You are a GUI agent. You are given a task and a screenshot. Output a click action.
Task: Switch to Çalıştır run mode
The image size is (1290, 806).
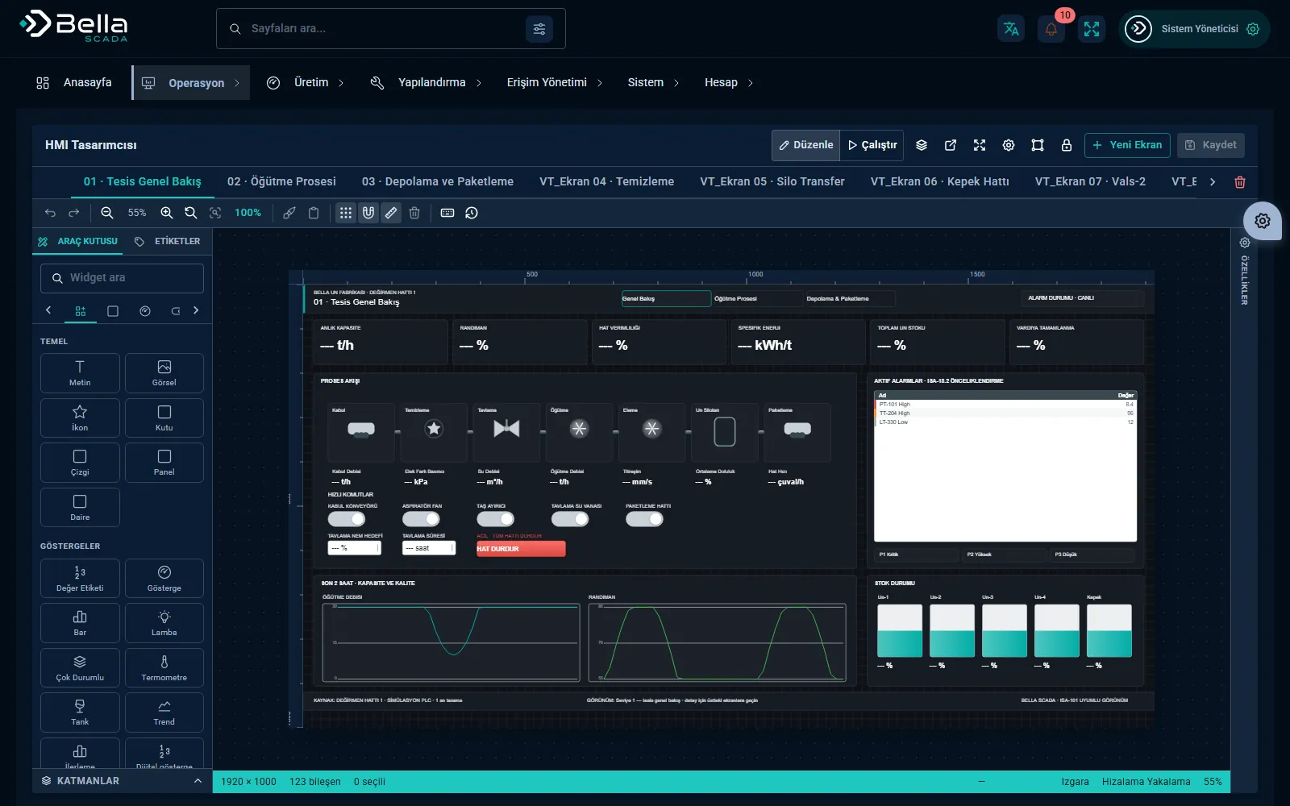[x=872, y=145]
